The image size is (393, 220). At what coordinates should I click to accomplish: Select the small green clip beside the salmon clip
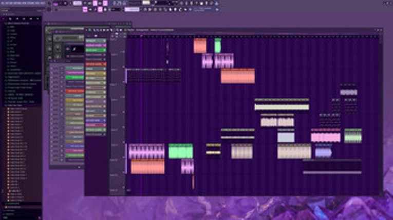tap(217, 46)
